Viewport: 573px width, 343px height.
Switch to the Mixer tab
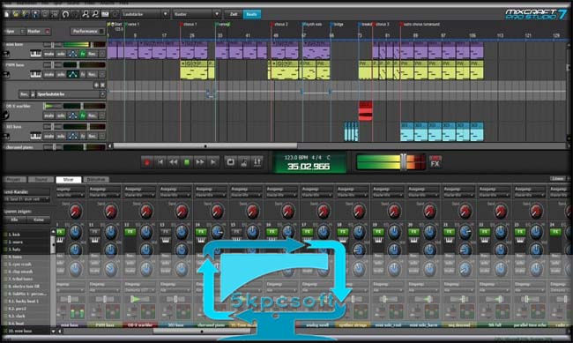pyautogui.click(x=69, y=180)
